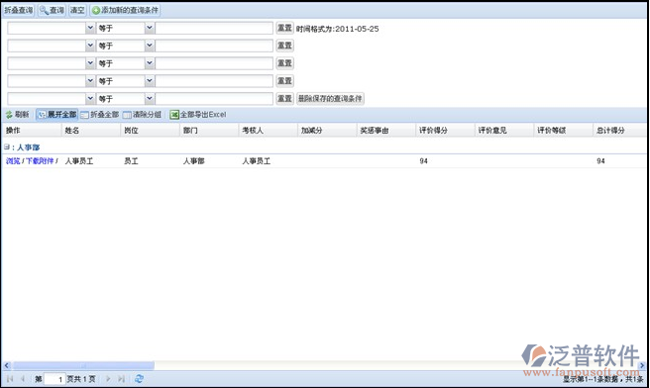This screenshot has height=388, width=650.
Task: Click the 浏览 link in the row
Action: (13, 160)
